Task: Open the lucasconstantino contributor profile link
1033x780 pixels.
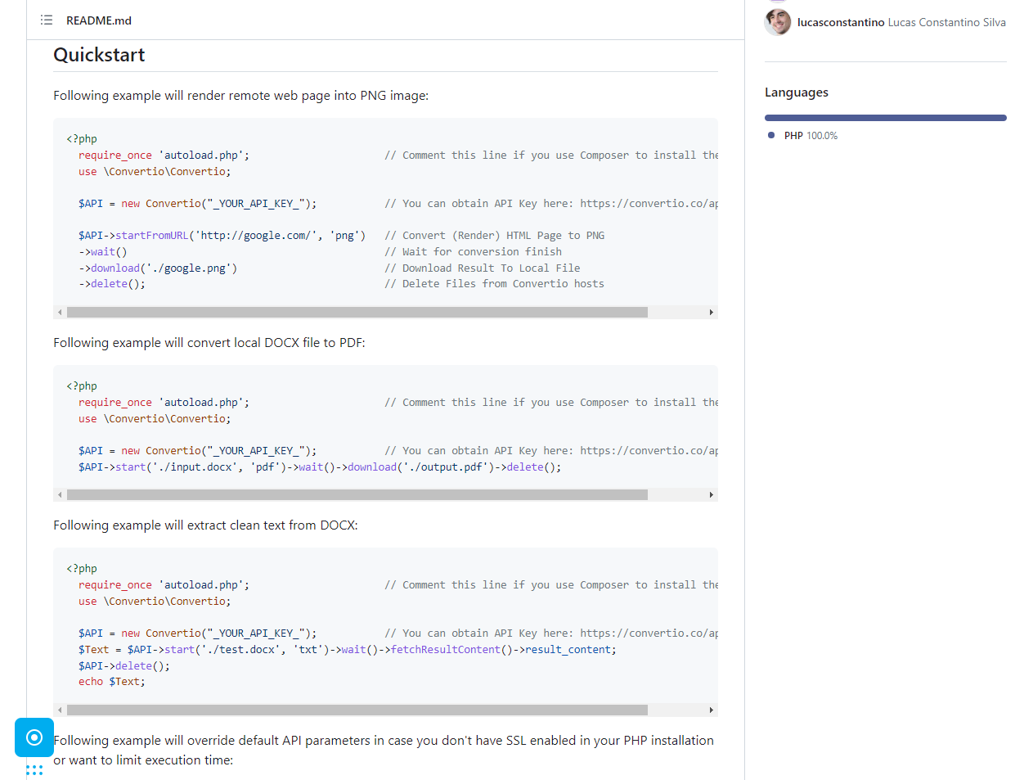Action: [x=840, y=22]
